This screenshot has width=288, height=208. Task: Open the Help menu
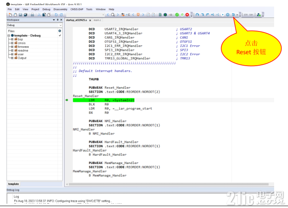111,9
